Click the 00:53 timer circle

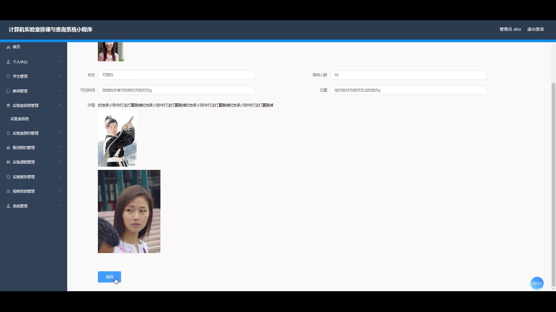pos(537,283)
